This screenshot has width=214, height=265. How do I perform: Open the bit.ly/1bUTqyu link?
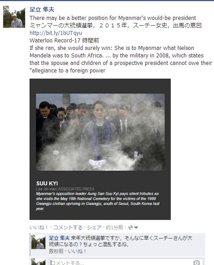(x=56, y=33)
